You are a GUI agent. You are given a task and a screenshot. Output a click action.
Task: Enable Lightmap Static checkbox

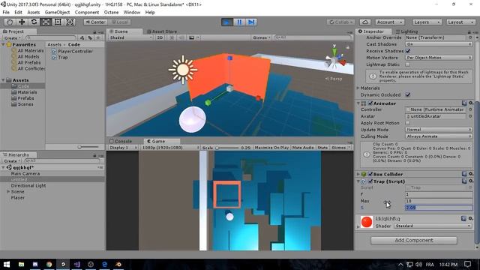click(x=408, y=64)
